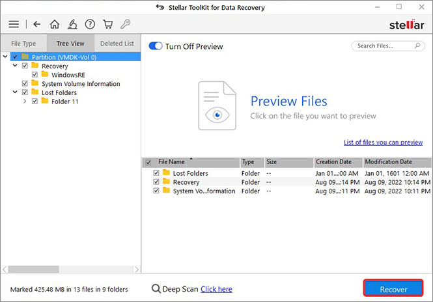This screenshot has height=302, width=433.
Task: Uncheck the Folder 11 checkbox
Action: click(35, 101)
